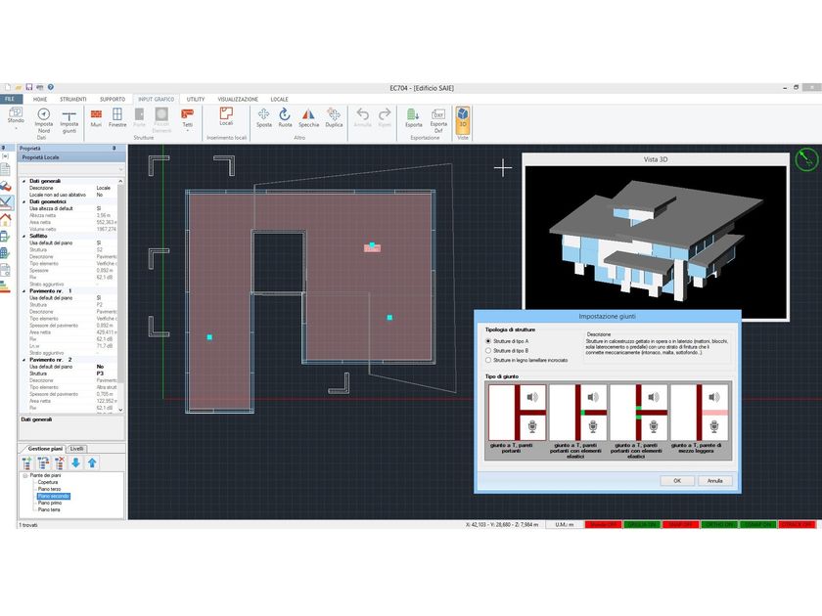Toggle the 3D view button
The width and height of the screenshot is (822, 616).
point(462,120)
